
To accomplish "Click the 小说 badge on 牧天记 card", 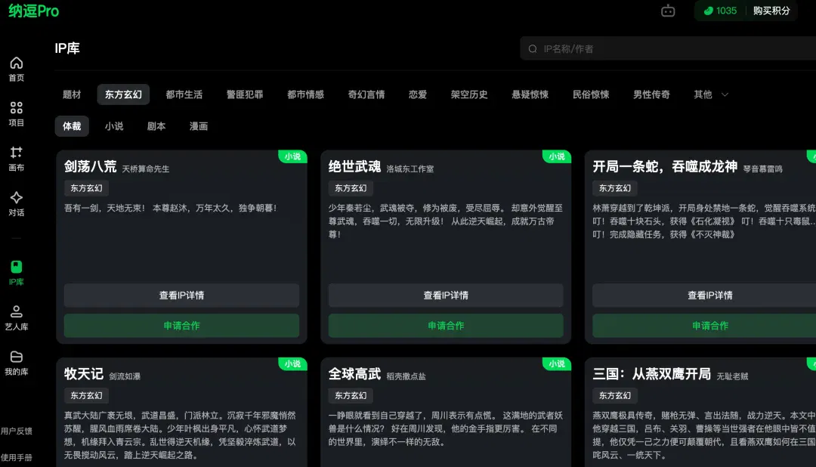I will tap(292, 363).
